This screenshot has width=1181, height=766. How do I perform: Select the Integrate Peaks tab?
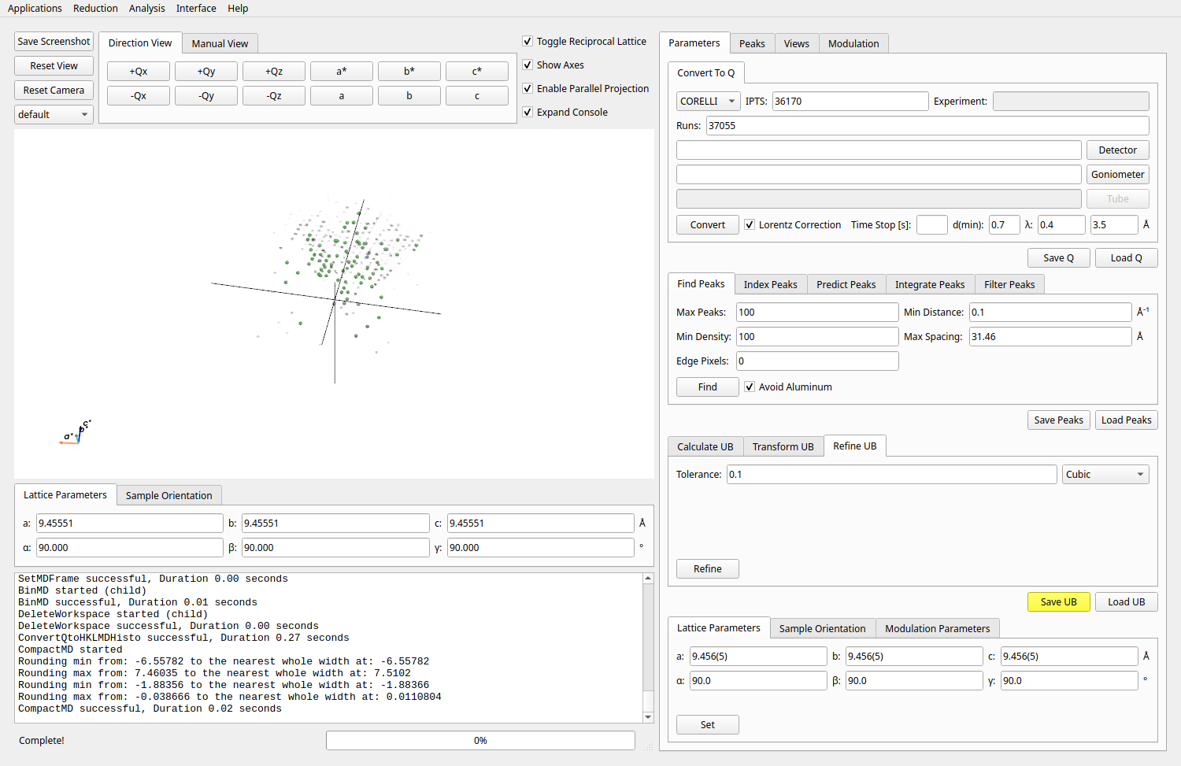point(930,284)
